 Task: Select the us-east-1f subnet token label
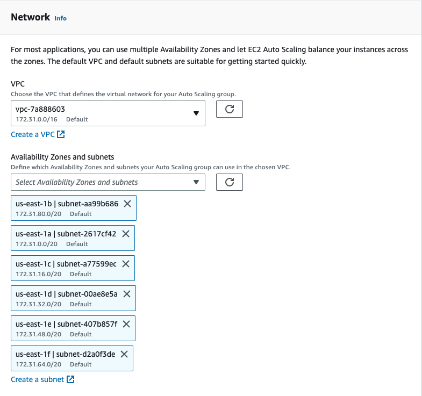(66, 354)
